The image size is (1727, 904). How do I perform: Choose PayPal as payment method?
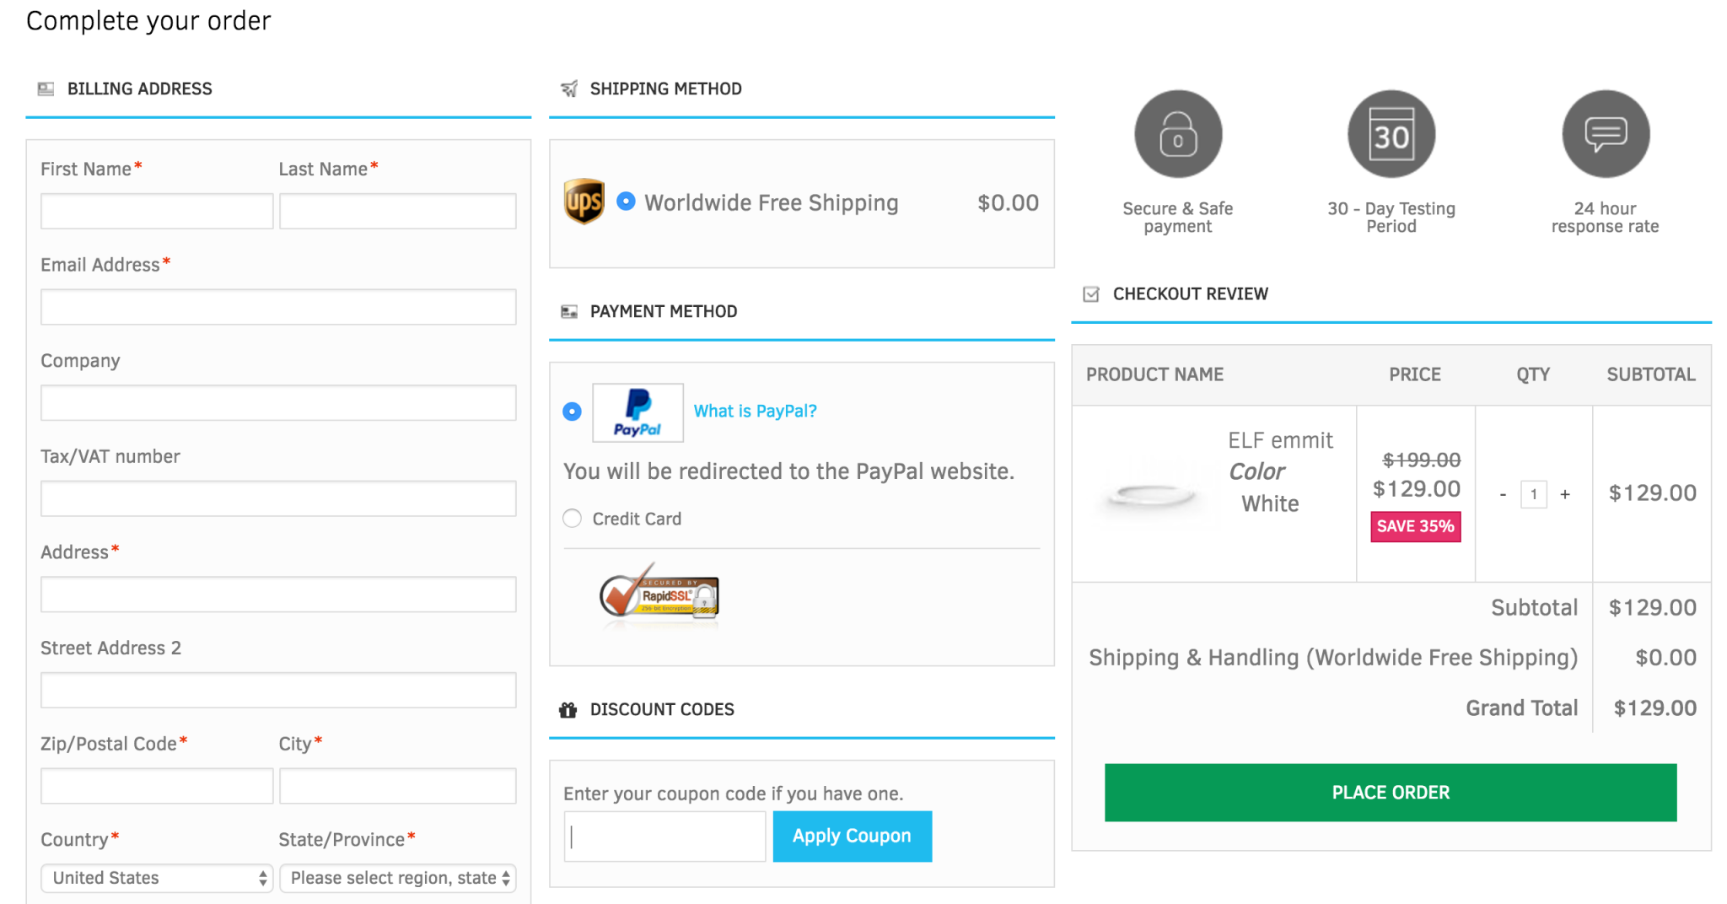pos(572,412)
